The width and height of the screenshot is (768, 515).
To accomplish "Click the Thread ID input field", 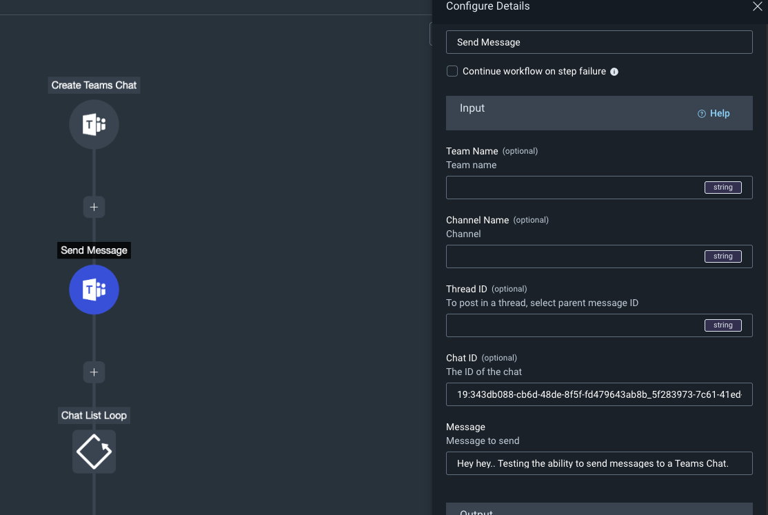I will [572, 325].
